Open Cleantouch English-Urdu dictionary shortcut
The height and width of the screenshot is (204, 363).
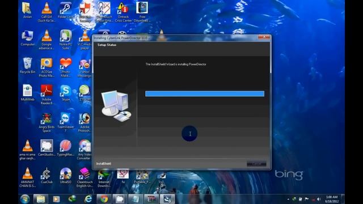85,177
